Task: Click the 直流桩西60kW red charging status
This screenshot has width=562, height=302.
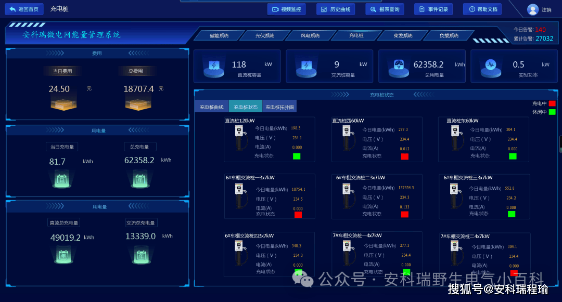Action: coord(405,156)
